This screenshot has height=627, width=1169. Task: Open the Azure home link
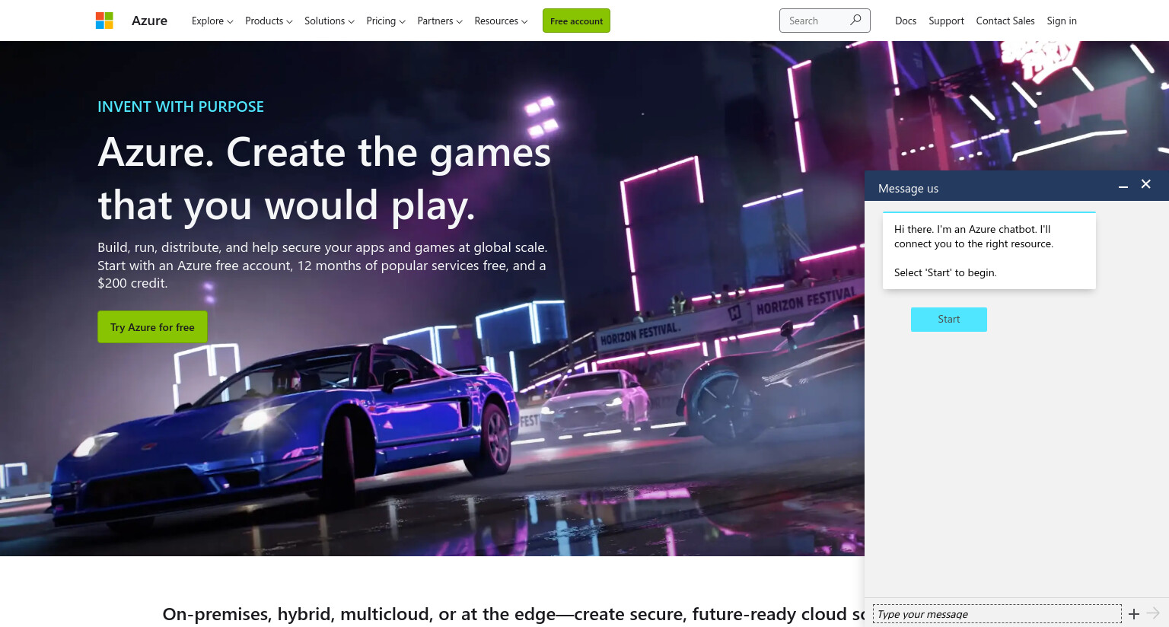click(x=149, y=21)
